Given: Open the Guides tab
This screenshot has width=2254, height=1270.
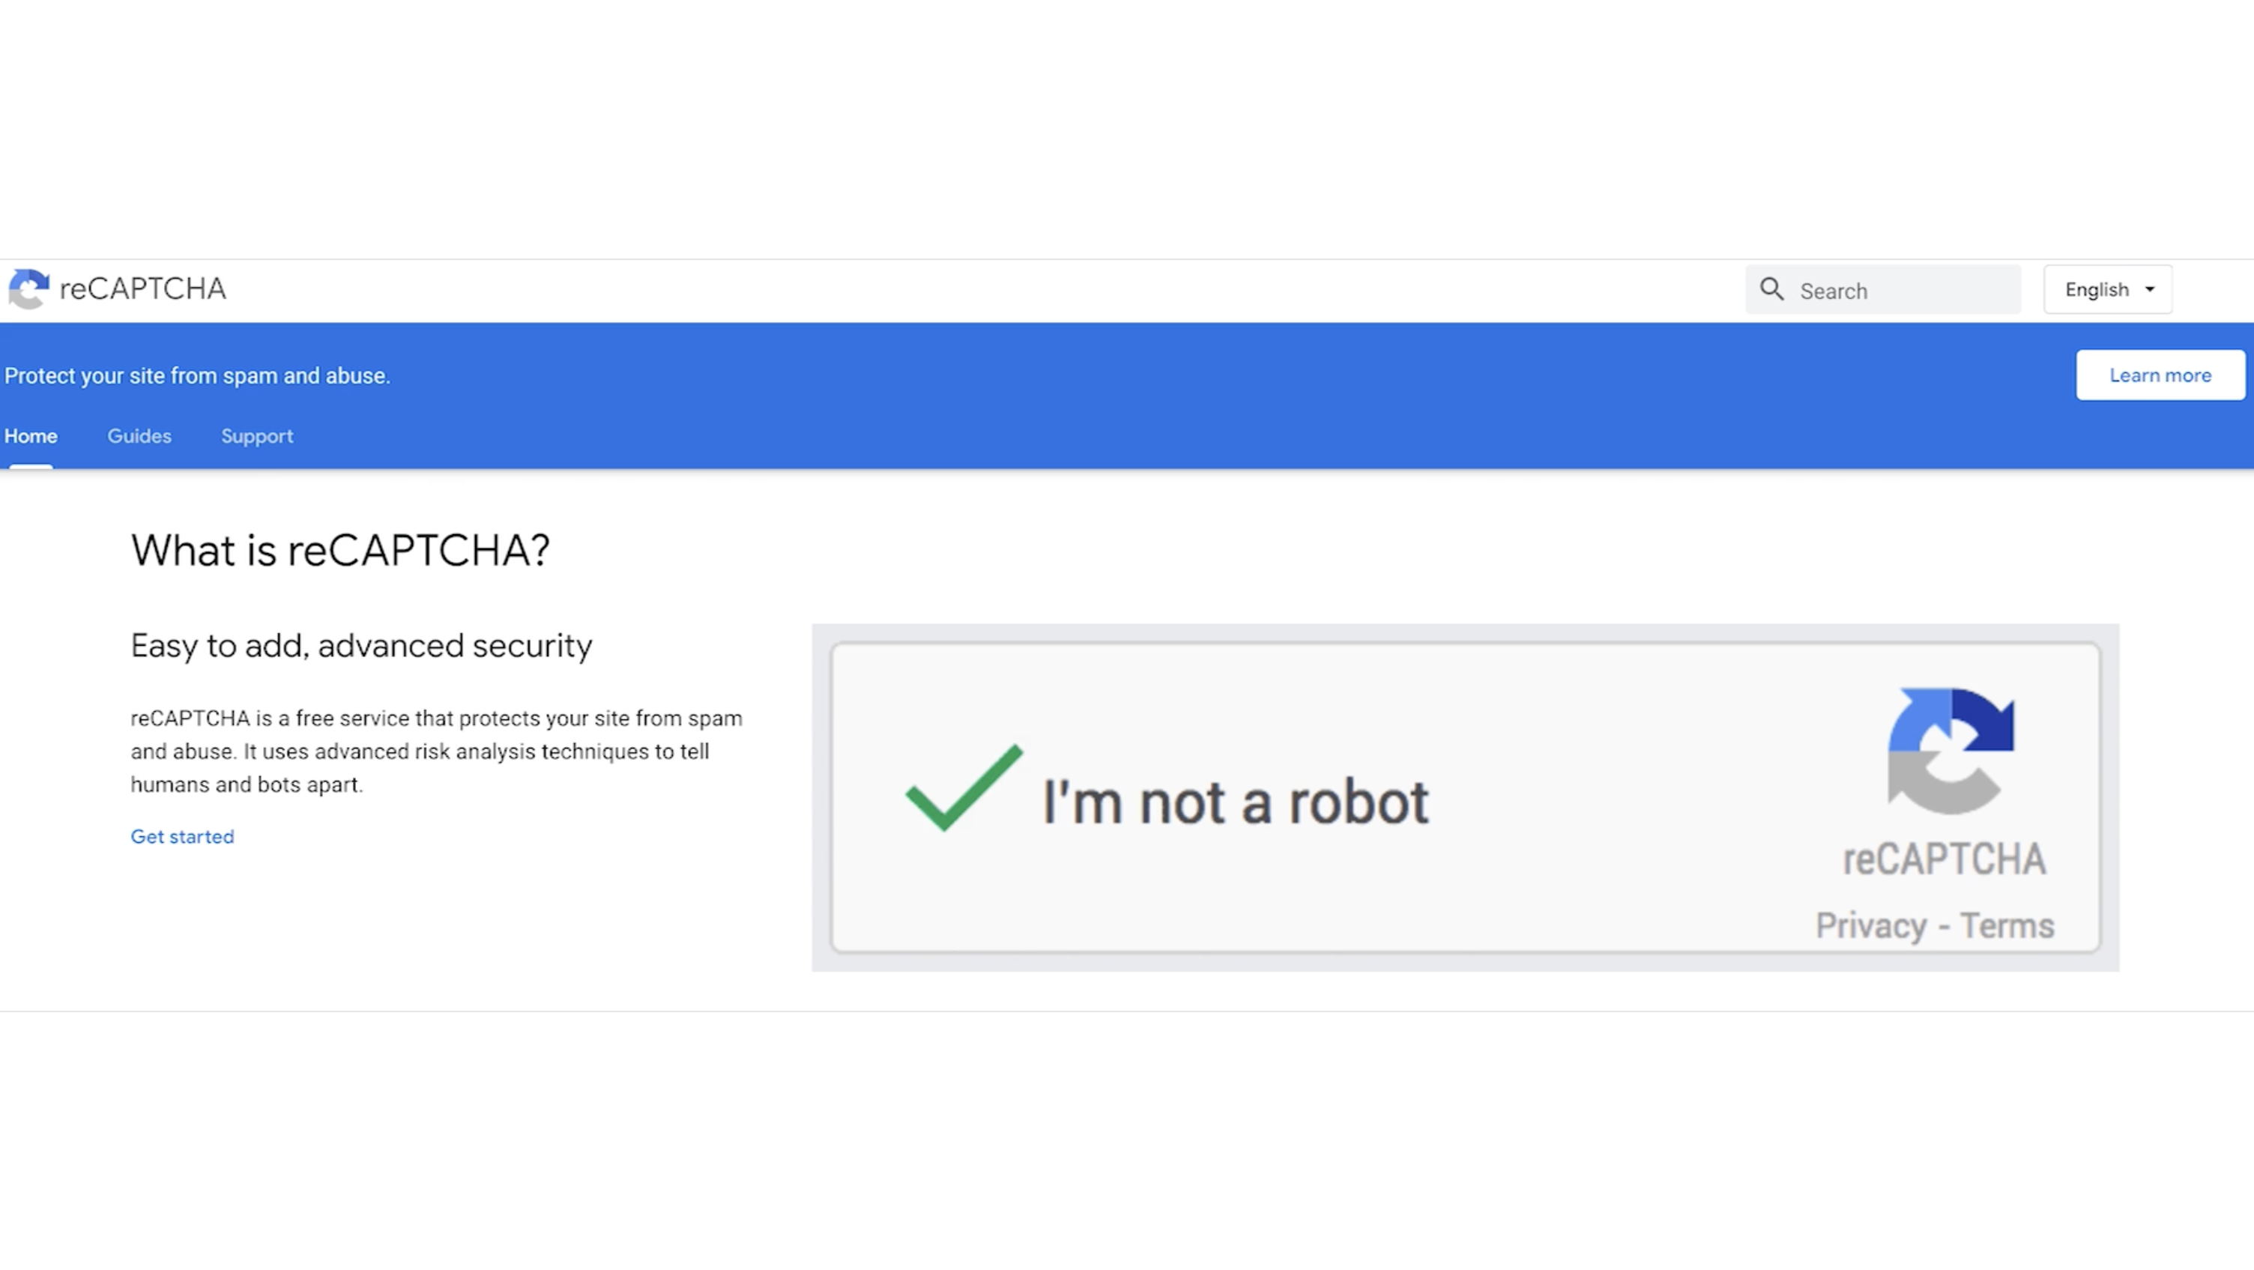Looking at the screenshot, I should (139, 435).
